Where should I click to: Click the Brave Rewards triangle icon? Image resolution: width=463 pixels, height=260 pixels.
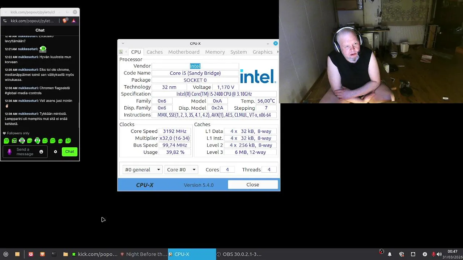[x=73, y=21]
